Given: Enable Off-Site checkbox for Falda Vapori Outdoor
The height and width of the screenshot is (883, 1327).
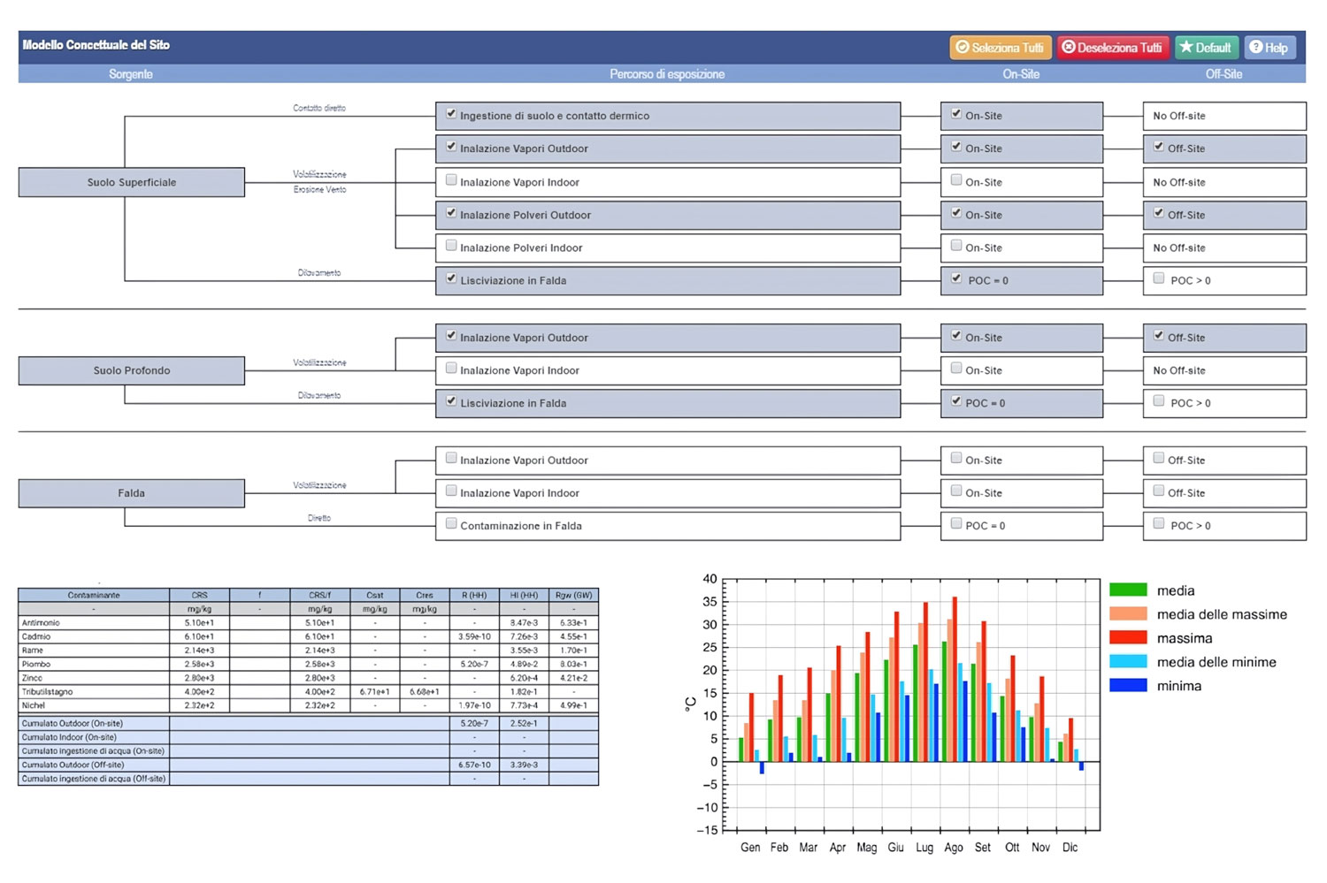Looking at the screenshot, I should coord(1159,459).
